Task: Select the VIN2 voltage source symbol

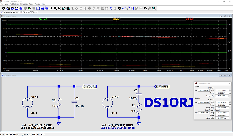Action: point(108,103)
